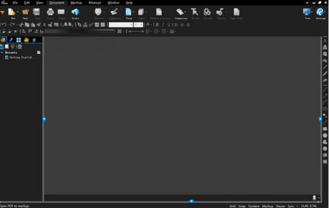The height and width of the screenshot is (208, 329).
Task: Open the Studio icon in toolbar
Action: 75,12
